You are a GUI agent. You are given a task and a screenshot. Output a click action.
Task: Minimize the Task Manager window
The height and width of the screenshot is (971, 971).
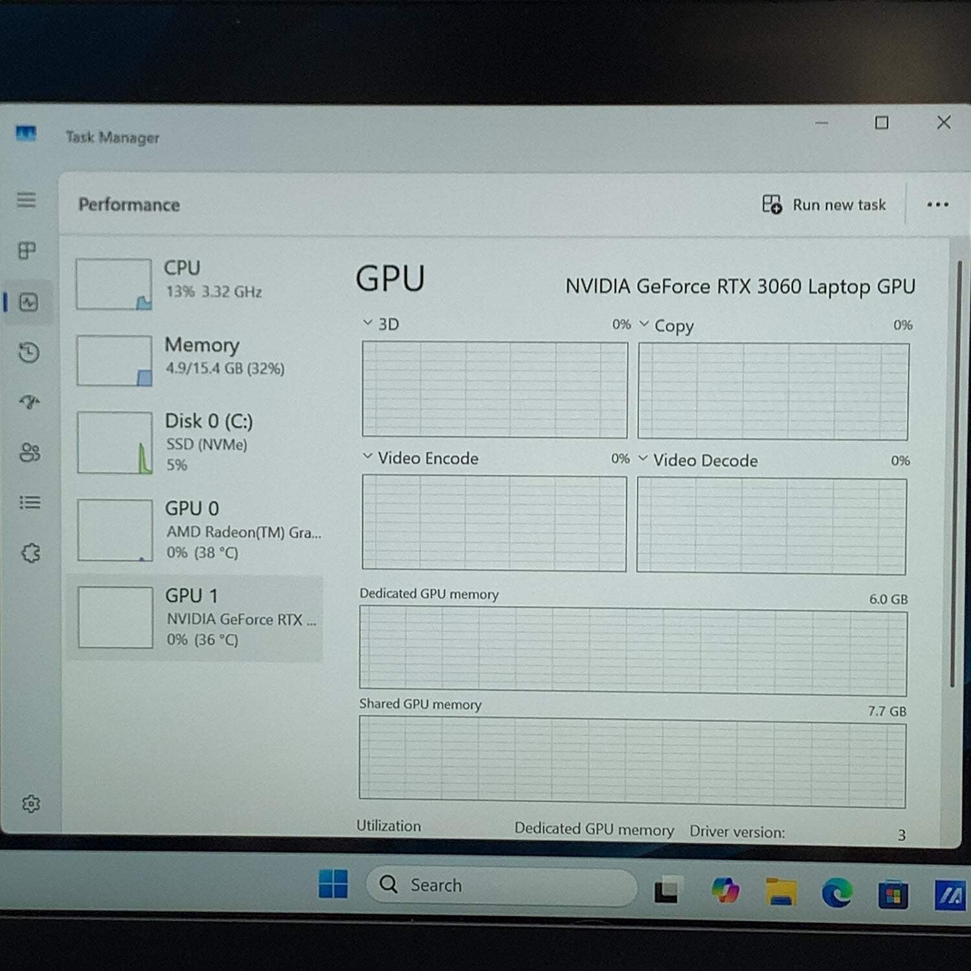tap(822, 122)
